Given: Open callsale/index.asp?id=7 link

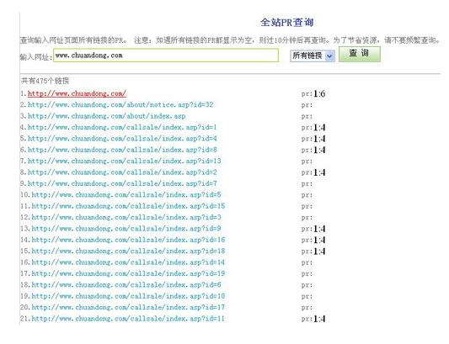Looking at the screenshot, I should click(122, 183).
